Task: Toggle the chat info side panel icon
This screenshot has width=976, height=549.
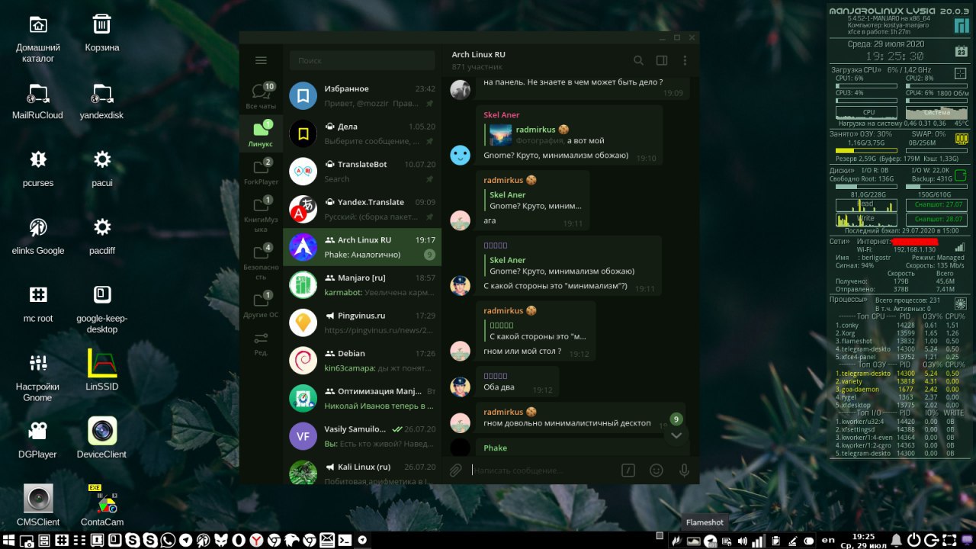Action: tap(662, 60)
